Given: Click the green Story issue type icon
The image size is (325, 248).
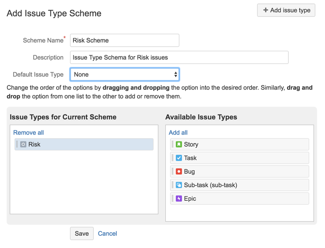Looking at the screenshot, I should pos(179,144).
